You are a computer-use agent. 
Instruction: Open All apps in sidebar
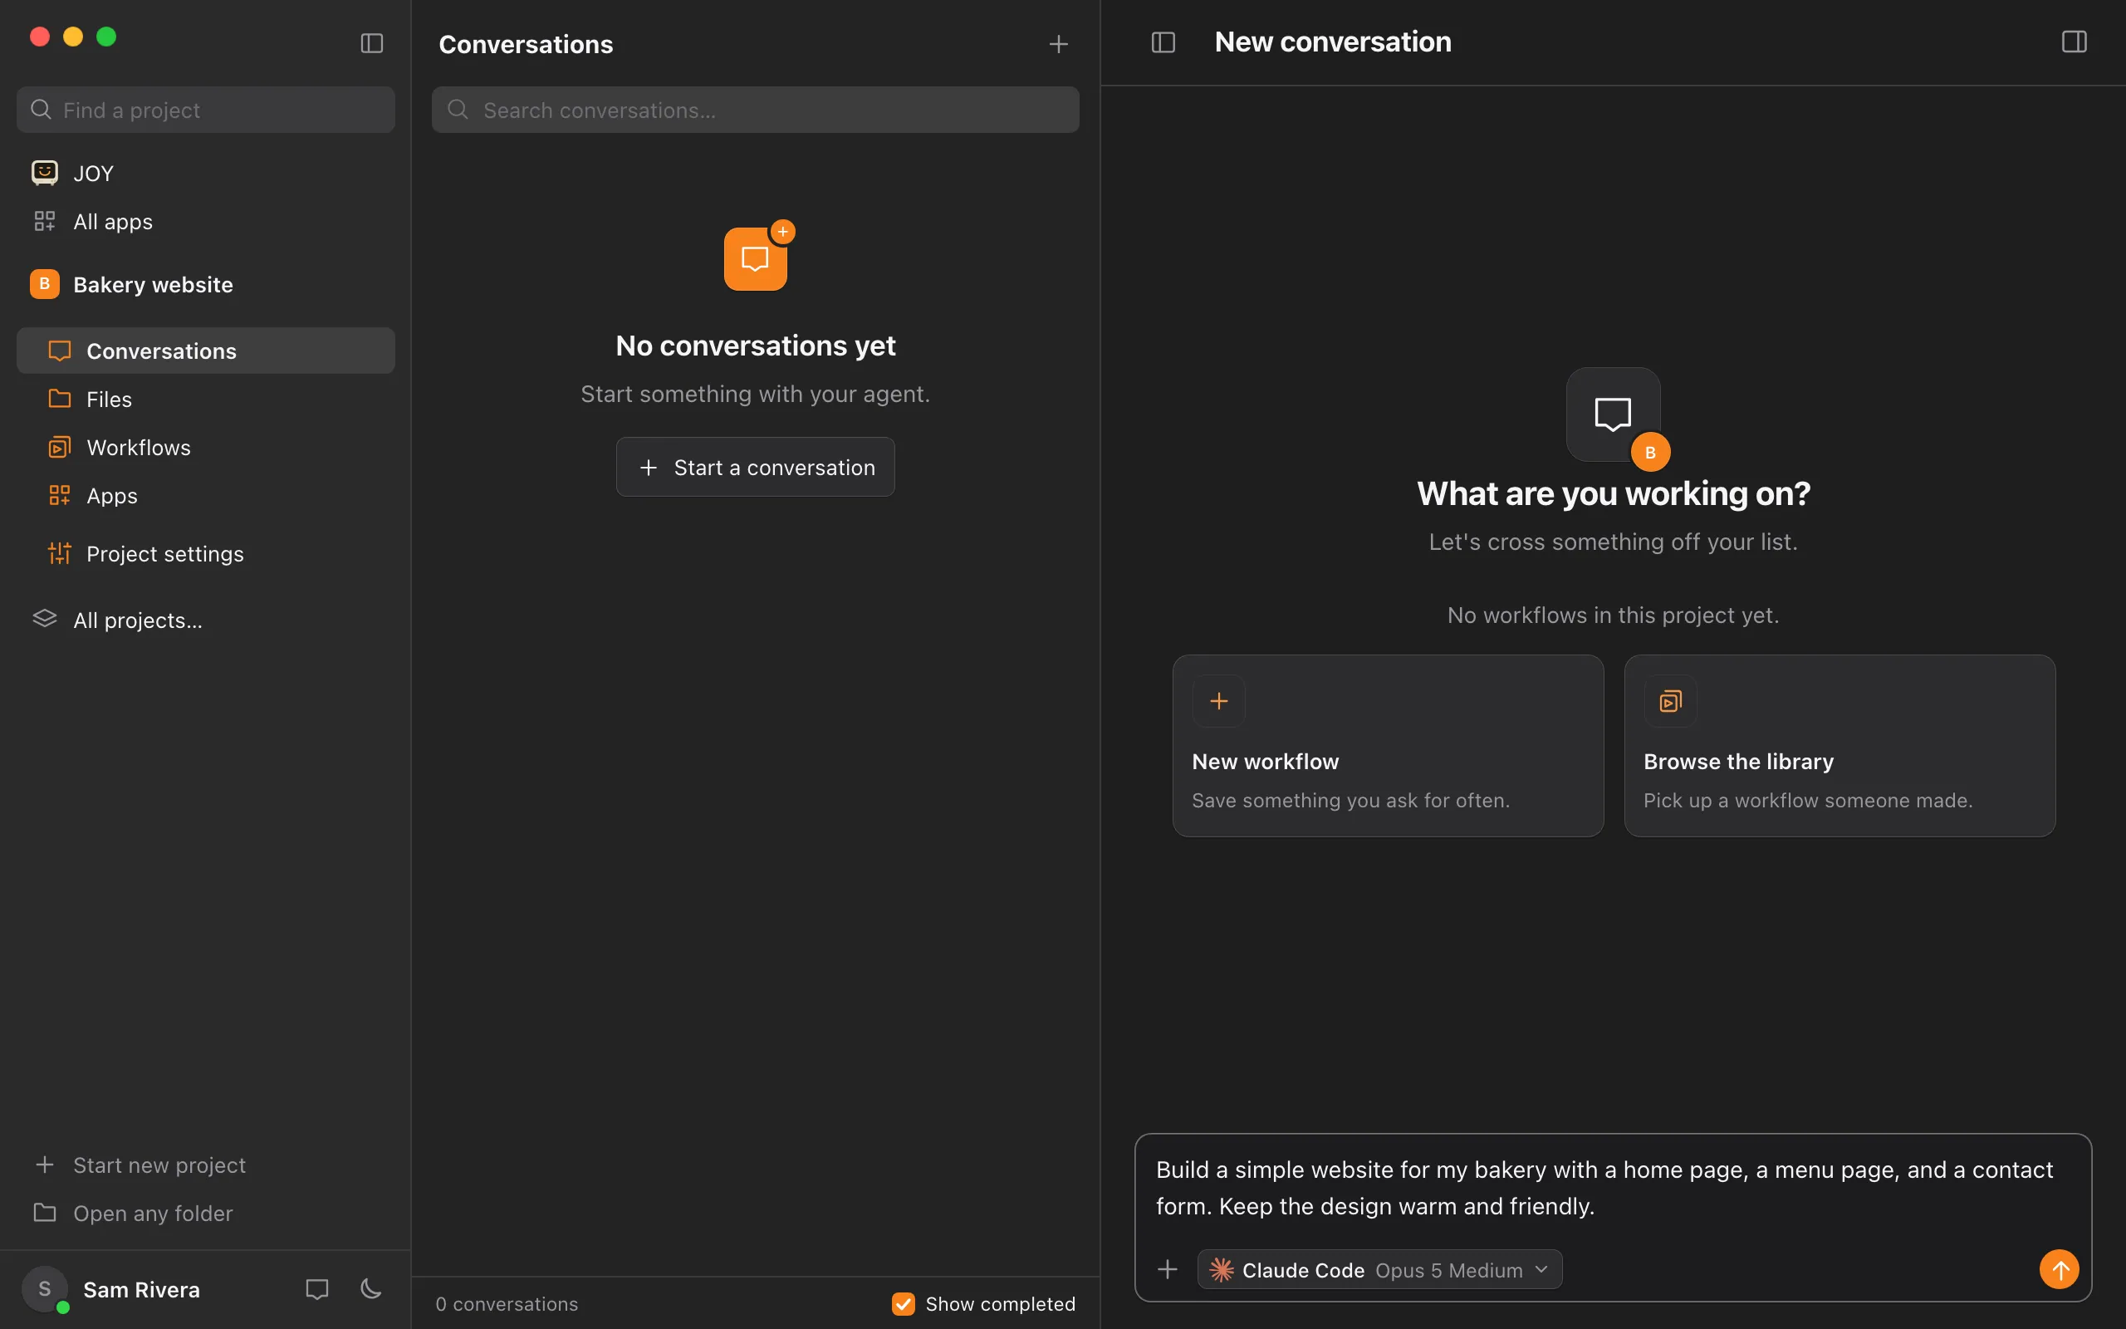(206, 222)
